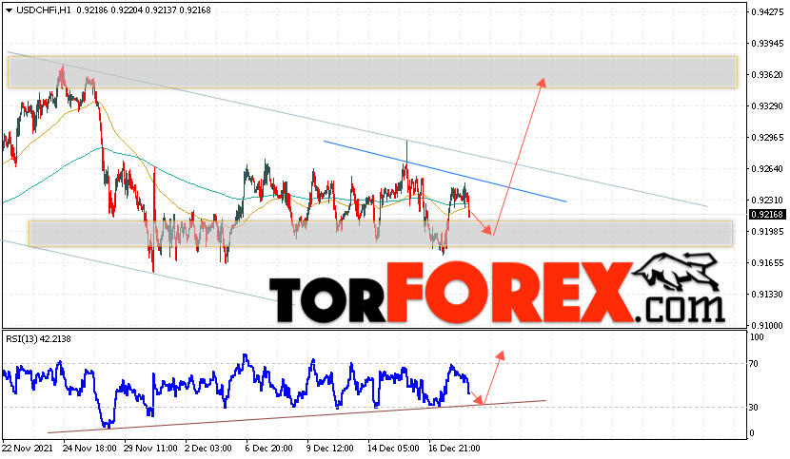Screen dimensions: 790x459
Task: Click the price axis value 0.93290
Action: [x=767, y=105]
